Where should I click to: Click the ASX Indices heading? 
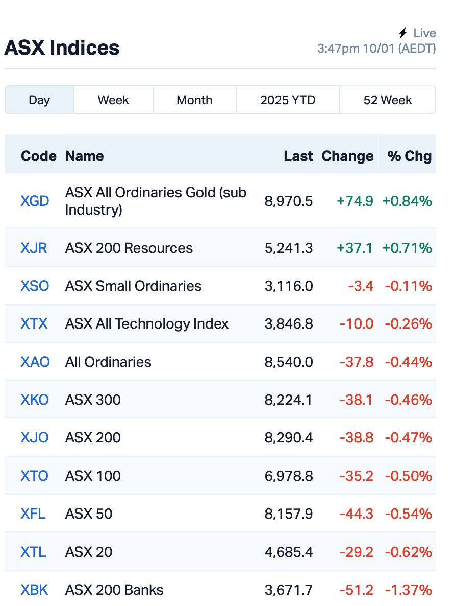62,48
